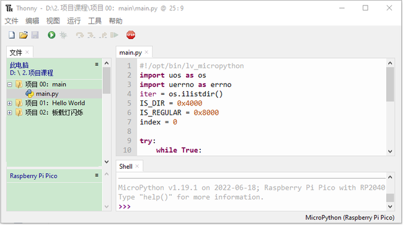This screenshot has height=225, width=403.
Task: Open the 帮助 menu
Action: pyautogui.click(x=116, y=21)
